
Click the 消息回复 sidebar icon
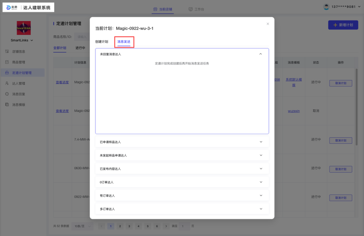(x=7, y=94)
